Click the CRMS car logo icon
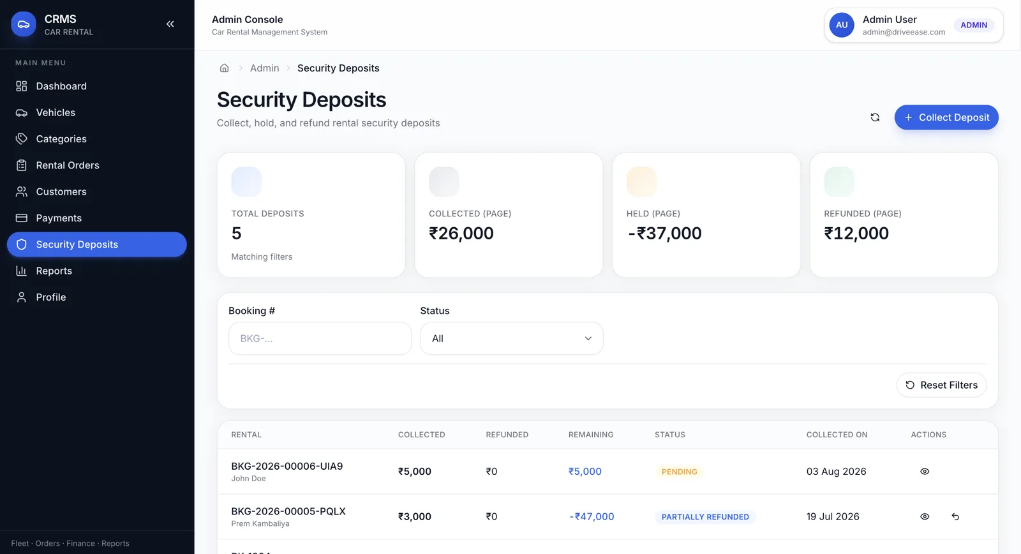 [24, 24]
